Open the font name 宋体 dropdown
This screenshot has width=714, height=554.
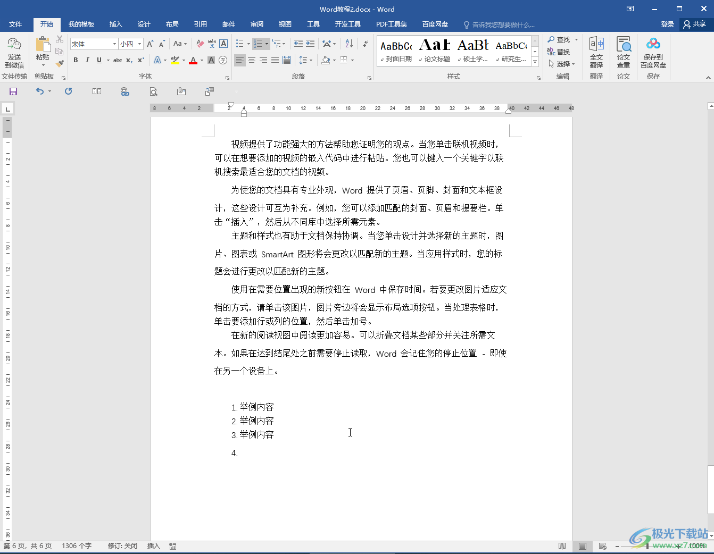(x=114, y=44)
